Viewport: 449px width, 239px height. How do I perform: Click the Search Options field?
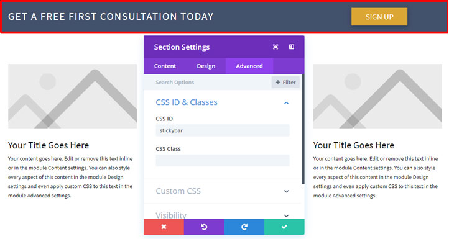[x=208, y=83]
